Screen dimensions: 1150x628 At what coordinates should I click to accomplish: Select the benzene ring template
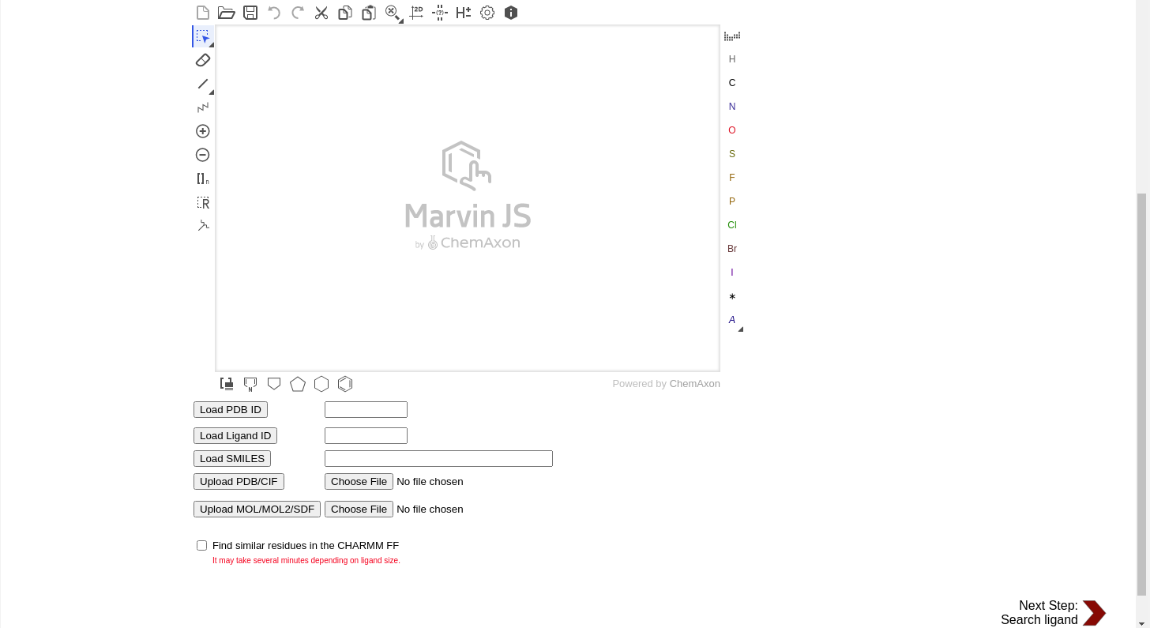pos(345,384)
